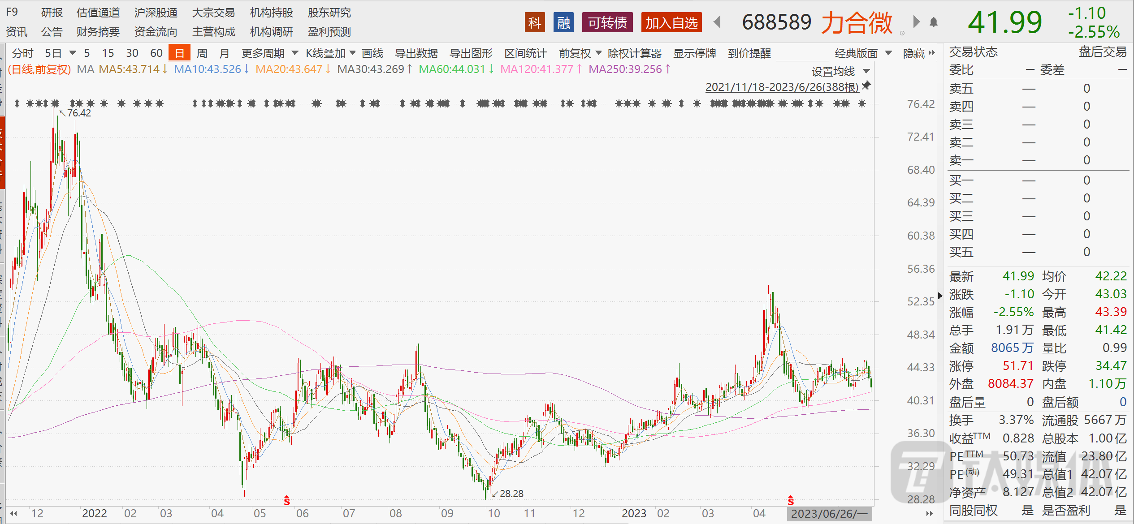Click the 融 margin trading badge
Image resolution: width=1134 pixels, height=524 pixels.
[x=563, y=22]
